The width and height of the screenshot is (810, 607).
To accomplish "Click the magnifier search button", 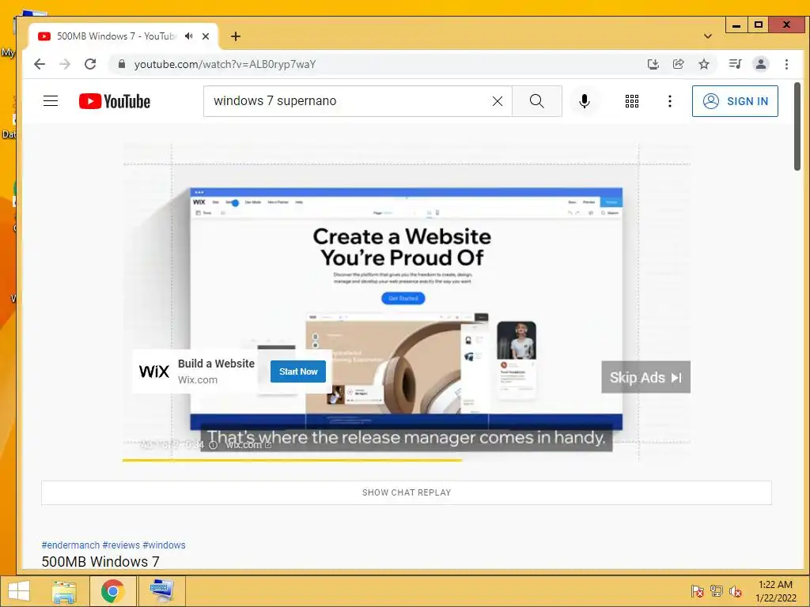I will click(537, 101).
